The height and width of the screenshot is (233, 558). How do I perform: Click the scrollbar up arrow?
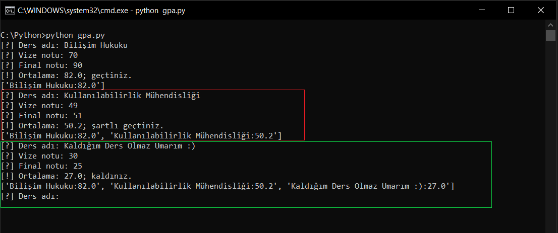coord(550,25)
